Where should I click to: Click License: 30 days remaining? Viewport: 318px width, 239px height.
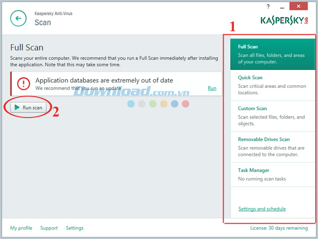coord(279,228)
